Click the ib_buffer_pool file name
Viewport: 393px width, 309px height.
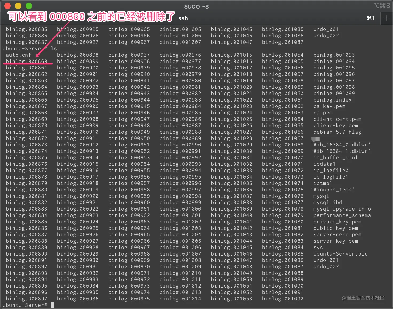[x=336, y=157]
